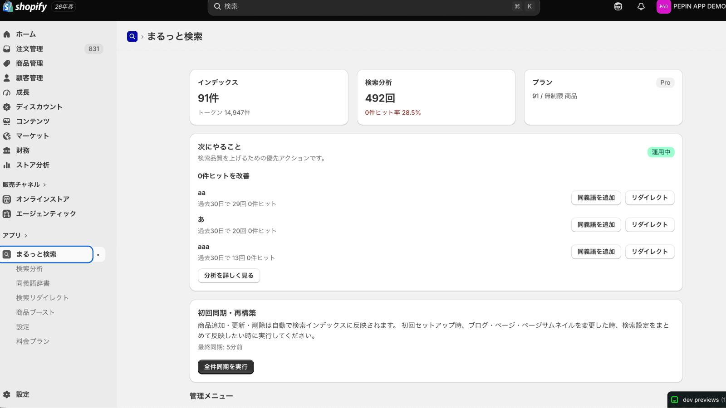Click the dev previews icon at bottom right
726x408 pixels.
click(x=675, y=400)
